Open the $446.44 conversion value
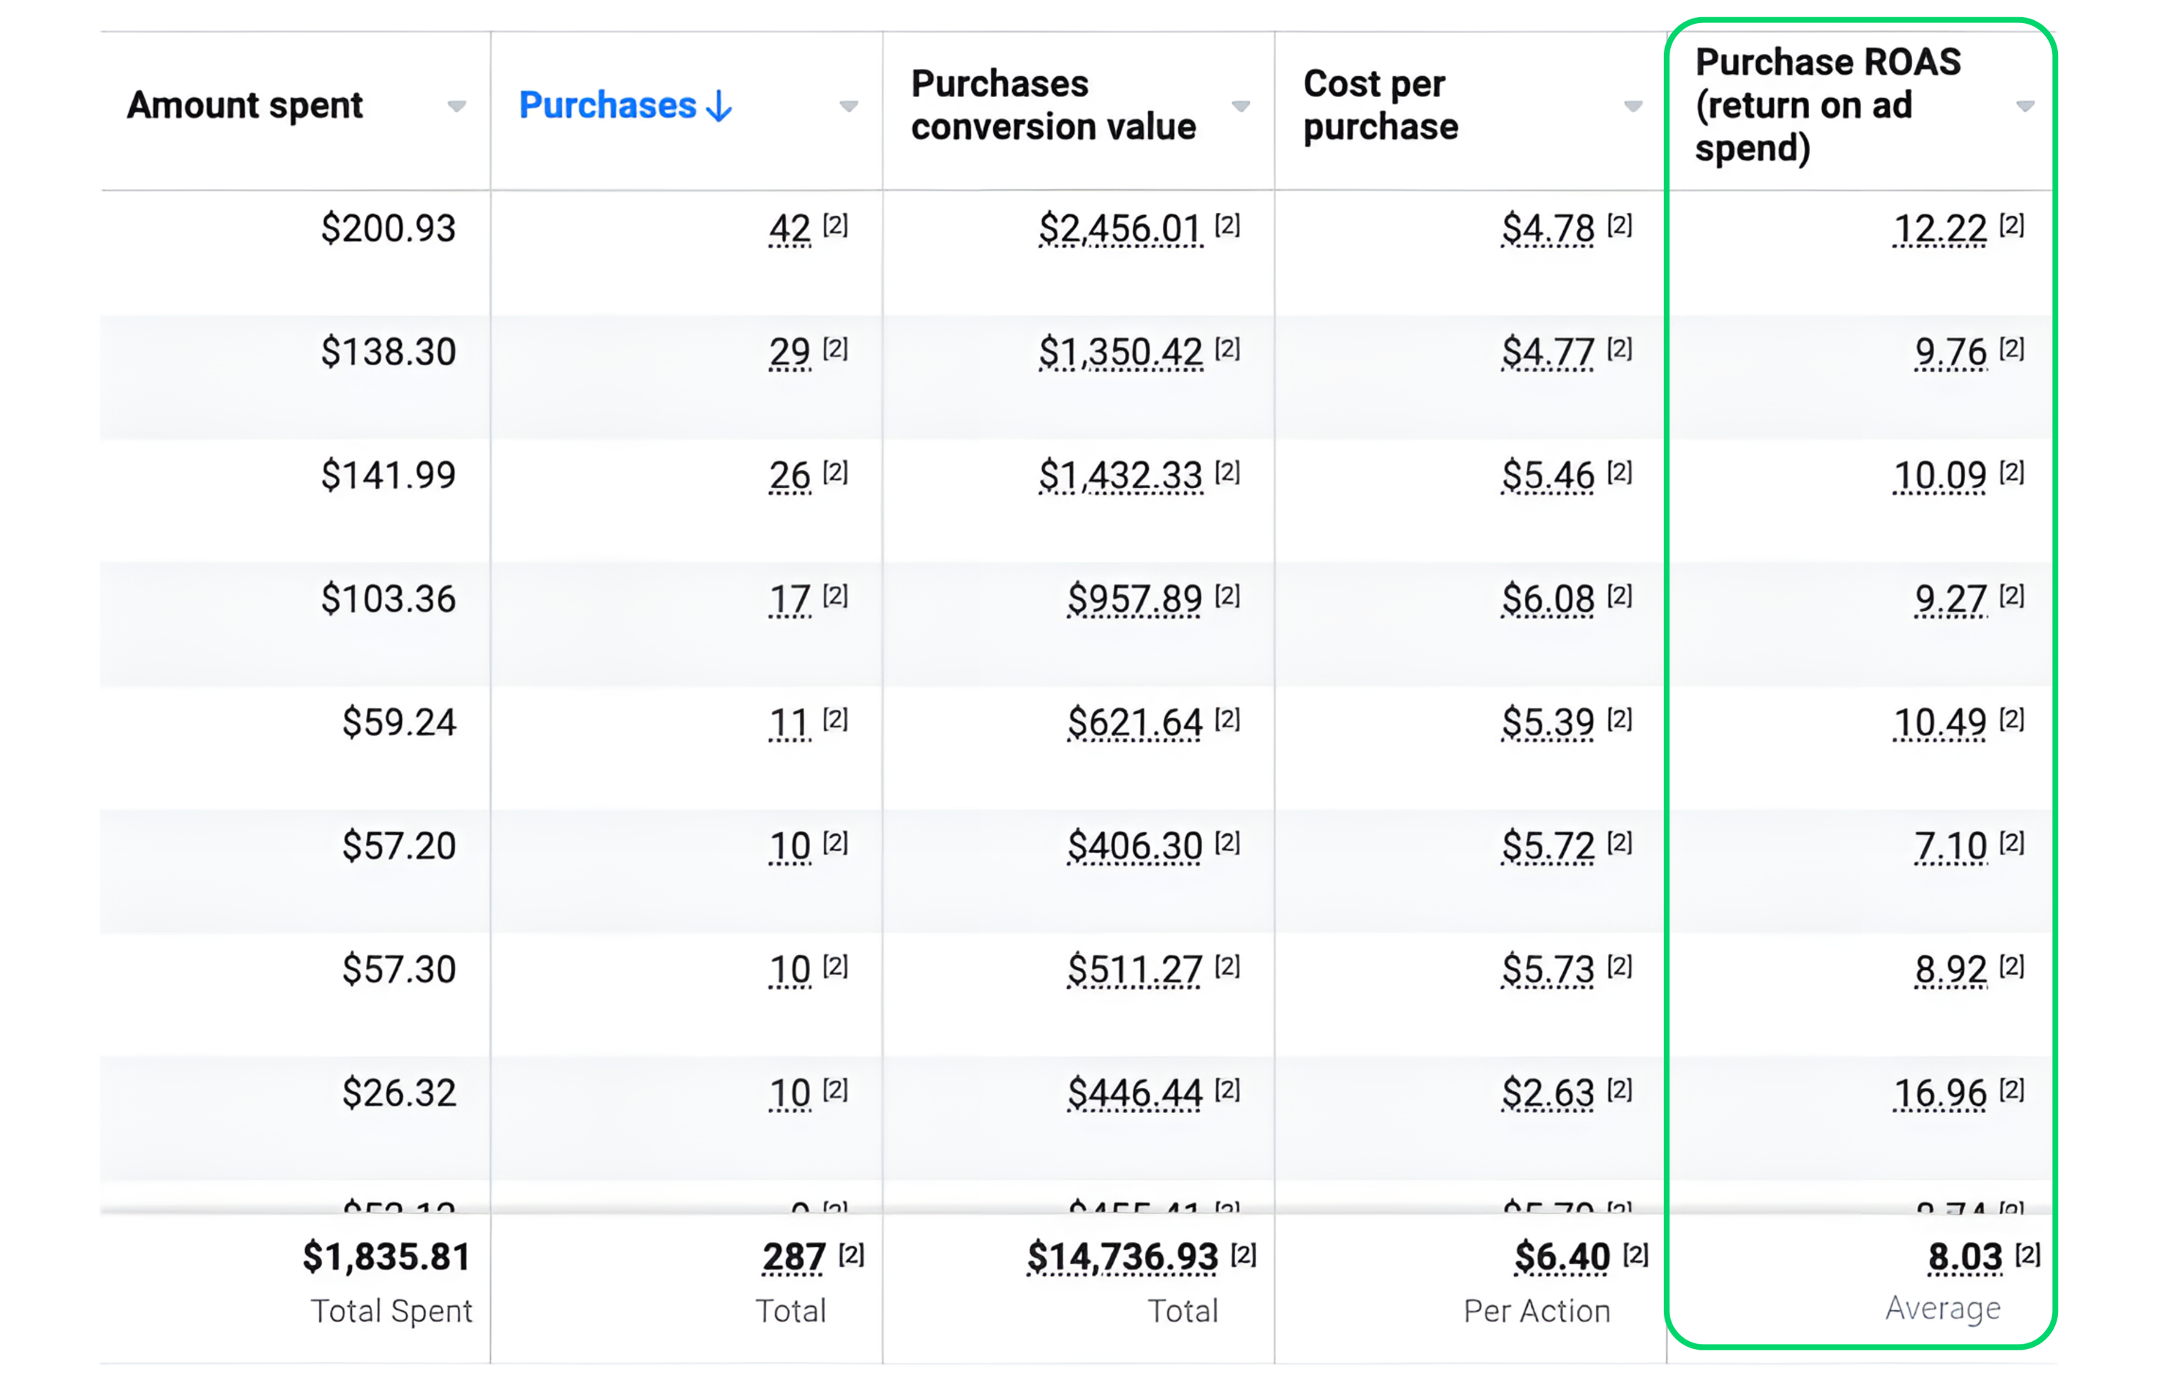Viewport: 2158px width, 1395px height. click(x=1134, y=1094)
